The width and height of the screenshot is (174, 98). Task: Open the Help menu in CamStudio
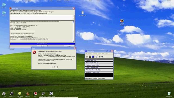(x=107, y=53)
